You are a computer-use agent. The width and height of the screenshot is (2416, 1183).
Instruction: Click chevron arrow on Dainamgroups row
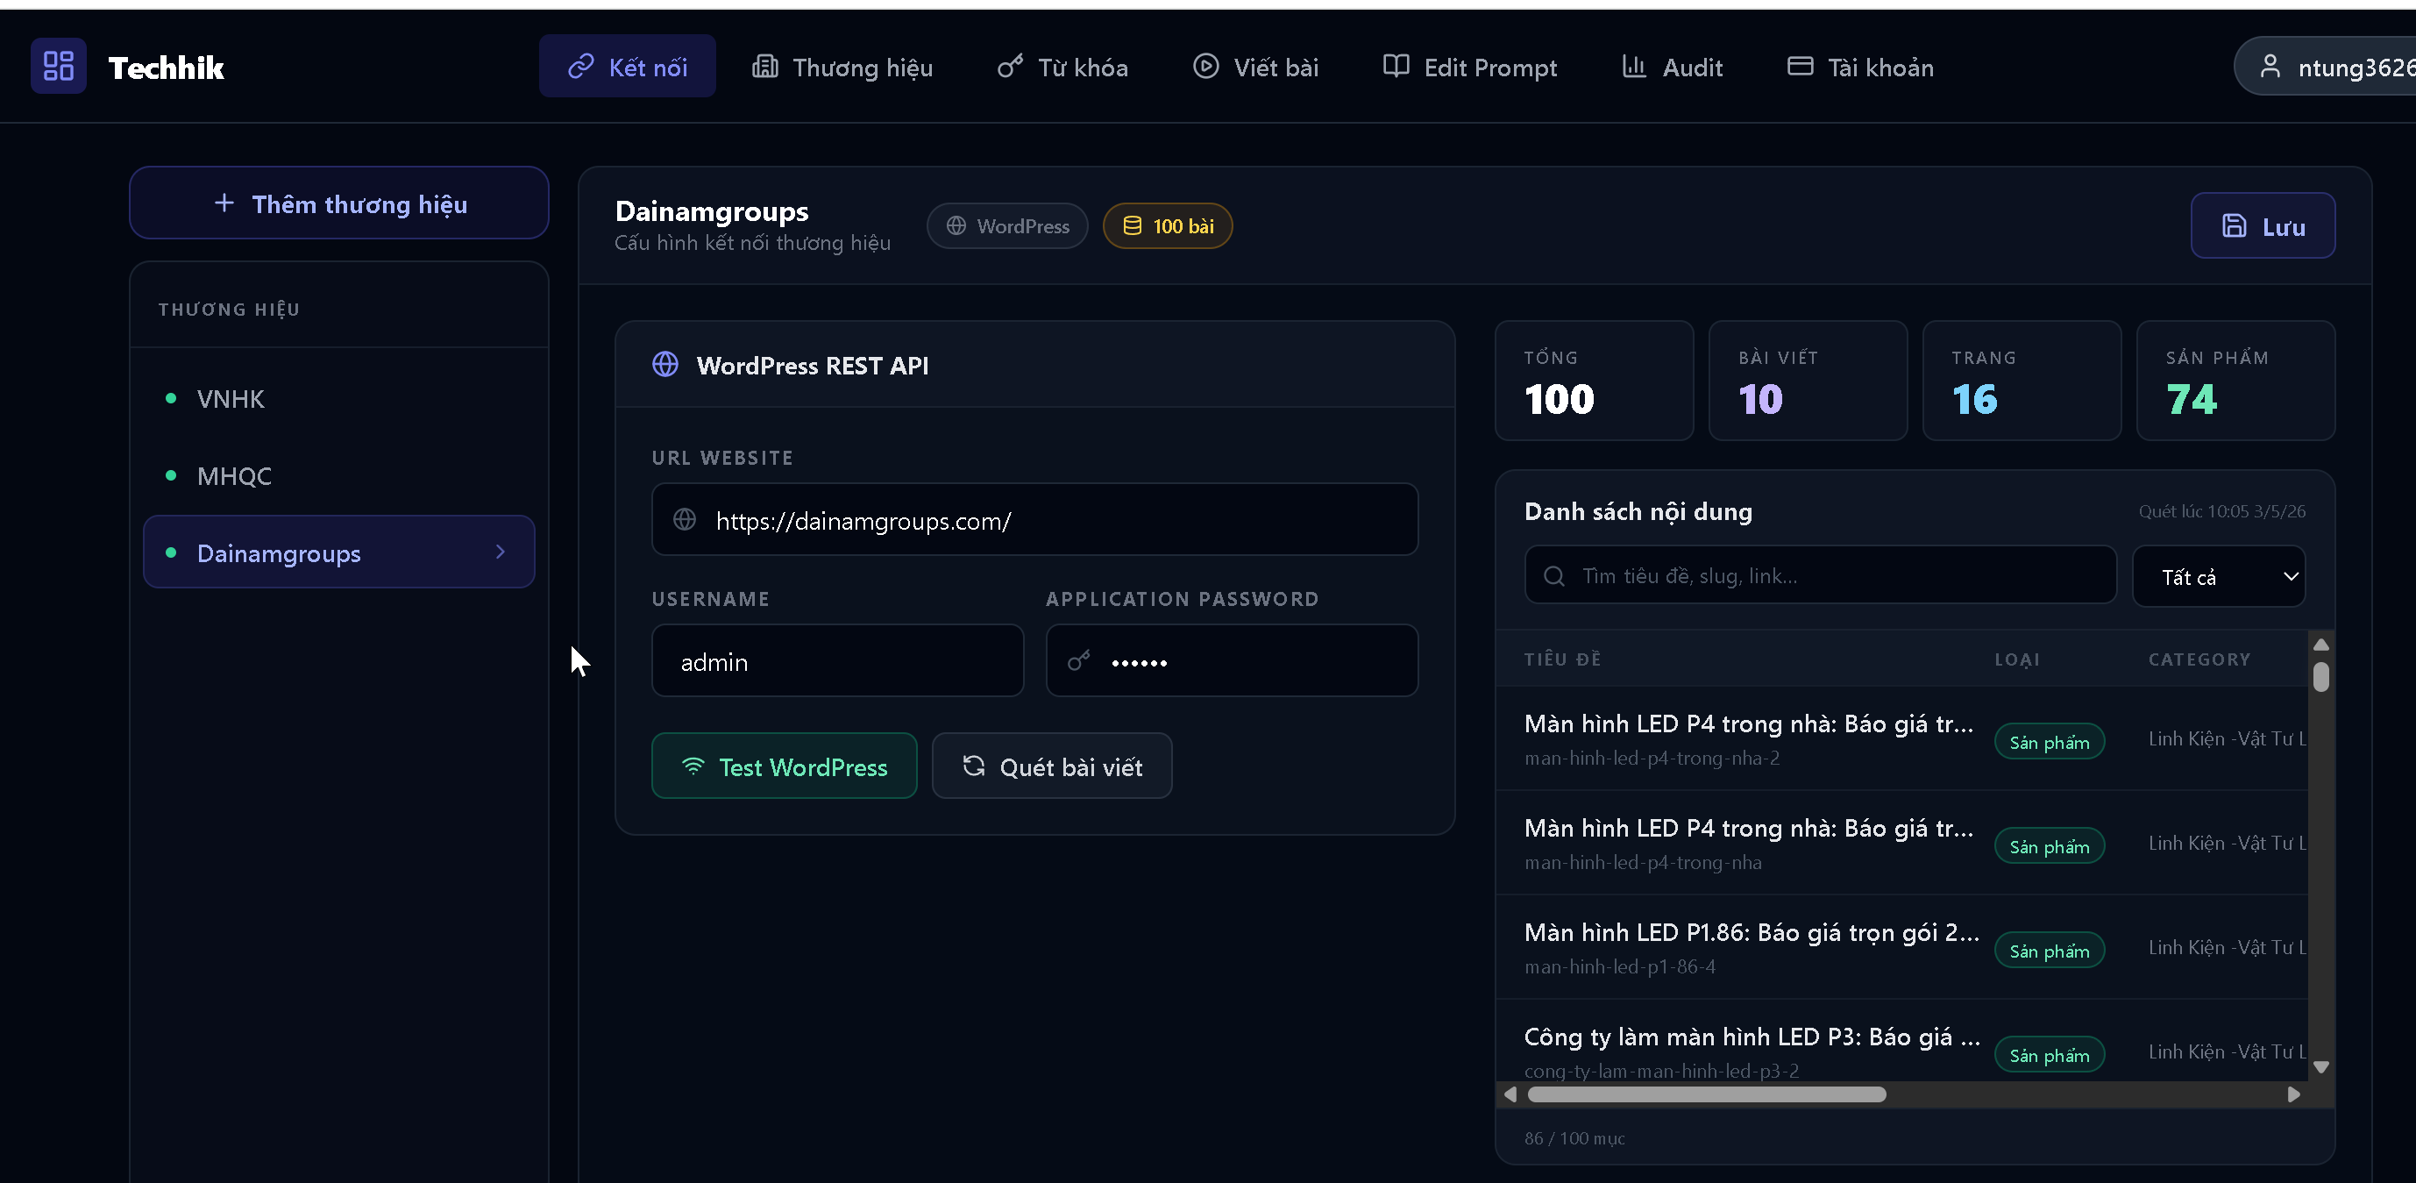[x=500, y=552]
